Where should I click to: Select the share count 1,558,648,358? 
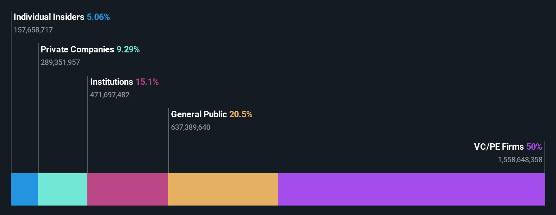coord(520,160)
